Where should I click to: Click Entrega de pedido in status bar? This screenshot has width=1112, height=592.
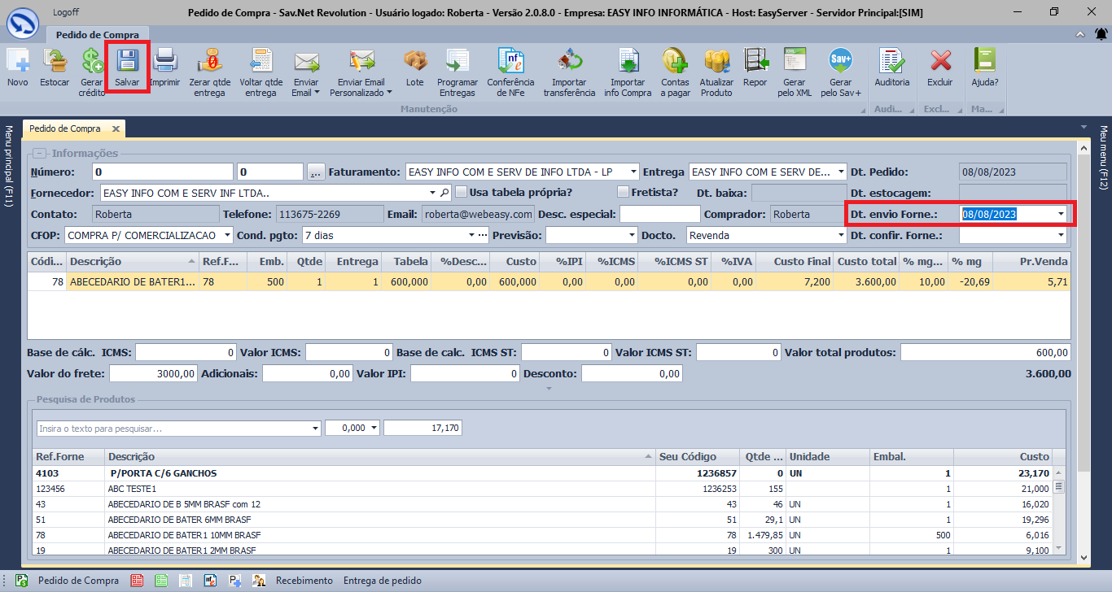pyautogui.click(x=383, y=581)
